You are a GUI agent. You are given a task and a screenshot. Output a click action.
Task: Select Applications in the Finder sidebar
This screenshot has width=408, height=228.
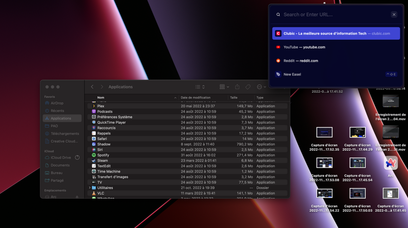point(62,118)
